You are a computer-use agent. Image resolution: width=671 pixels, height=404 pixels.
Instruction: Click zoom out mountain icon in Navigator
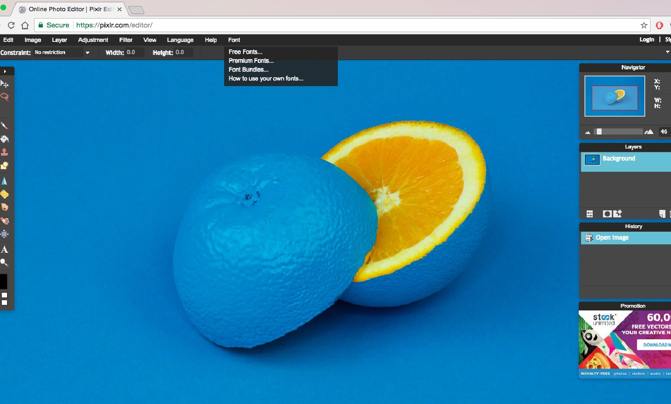pos(588,132)
